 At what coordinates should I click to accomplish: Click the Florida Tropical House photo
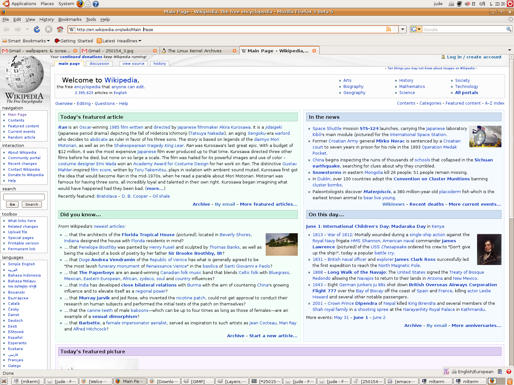tap(282, 244)
